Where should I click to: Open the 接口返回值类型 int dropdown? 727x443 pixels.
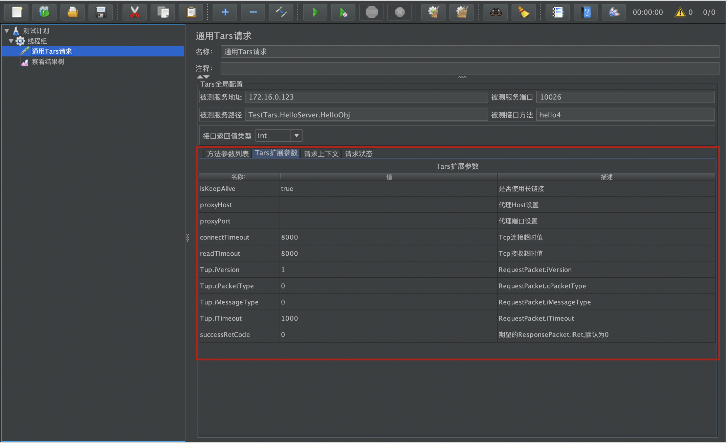[296, 136]
